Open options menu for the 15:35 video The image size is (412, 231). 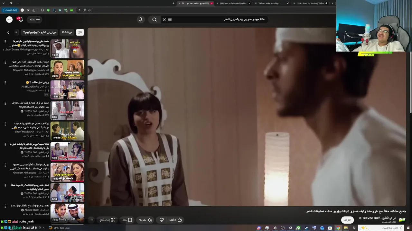pos(5,83)
